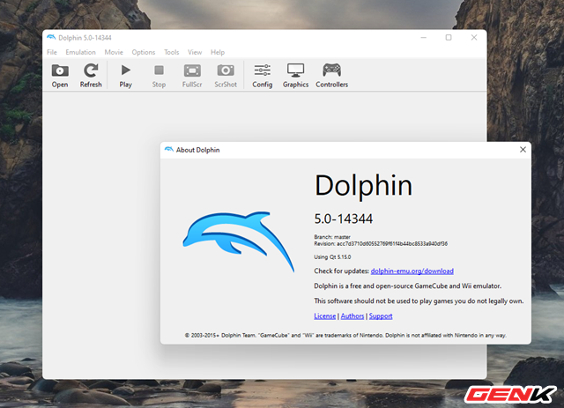Click the 'Using Qt 5.15.0' text
Image resolution: width=564 pixels, height=408 pixels.
[x=332, y=257]
